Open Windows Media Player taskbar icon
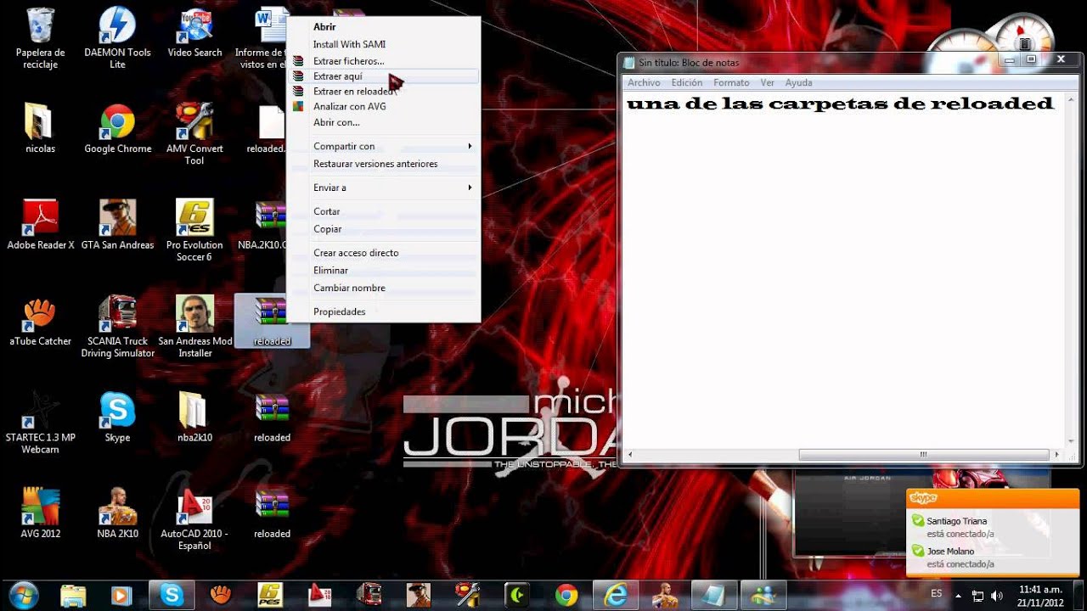The image size is (1087, 611). [x=121, y=595]
